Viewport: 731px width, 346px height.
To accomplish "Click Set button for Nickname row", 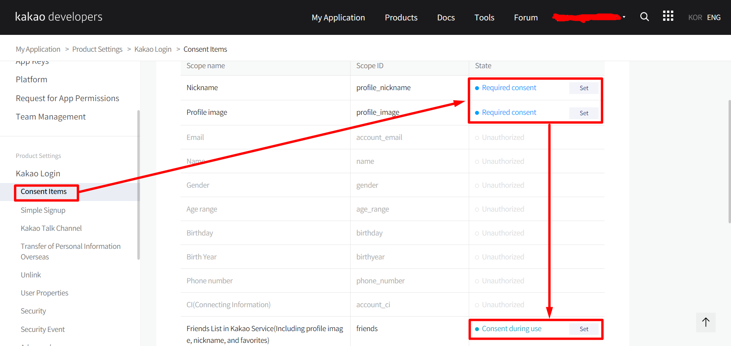I will (x=584, y=88).
